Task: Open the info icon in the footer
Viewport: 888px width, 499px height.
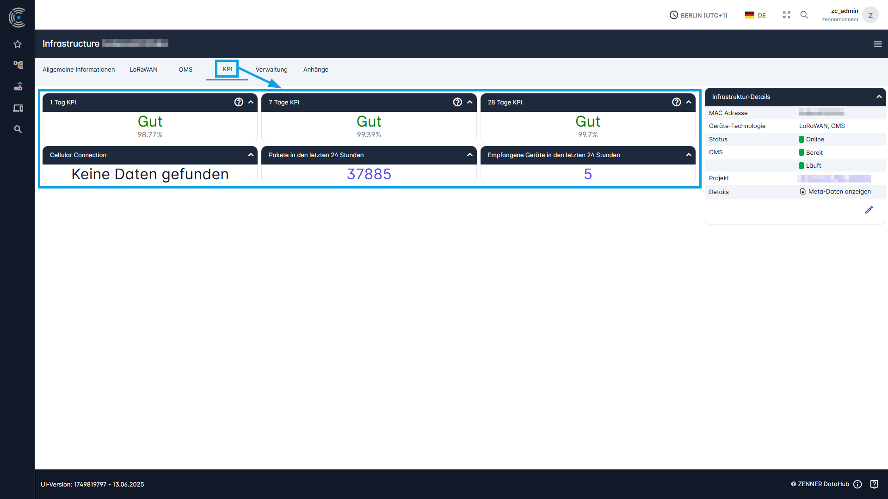Action: pyautogui.click(x=857, y=484)
